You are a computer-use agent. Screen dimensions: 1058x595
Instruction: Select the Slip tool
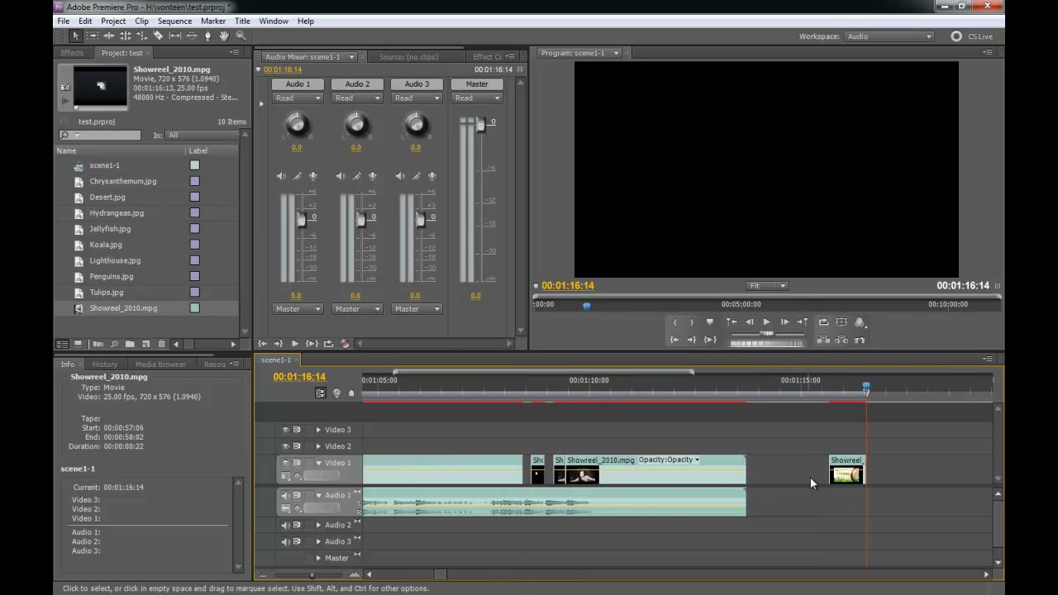[174, 36]
